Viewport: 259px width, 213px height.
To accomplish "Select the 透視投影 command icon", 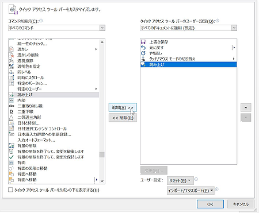I will tap(12, 61).
